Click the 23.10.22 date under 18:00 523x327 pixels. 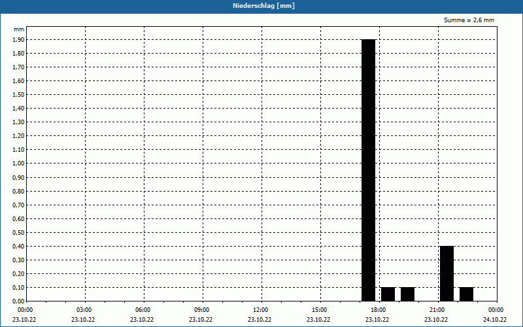pos(377,320)
